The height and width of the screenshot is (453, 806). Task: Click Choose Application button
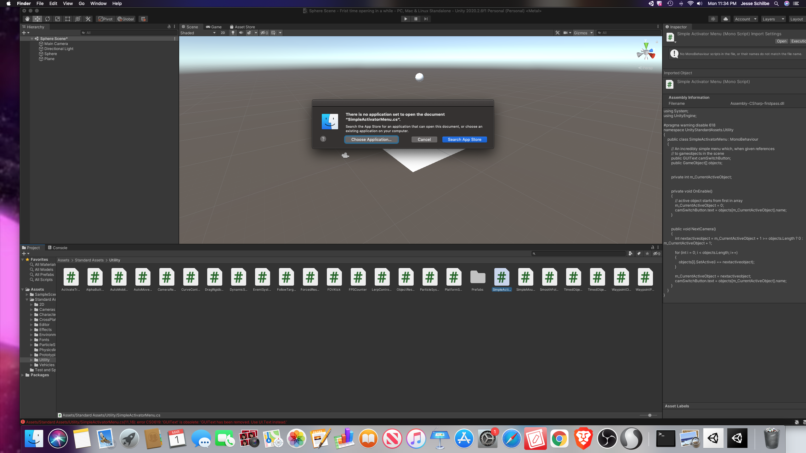coord(371,139)
